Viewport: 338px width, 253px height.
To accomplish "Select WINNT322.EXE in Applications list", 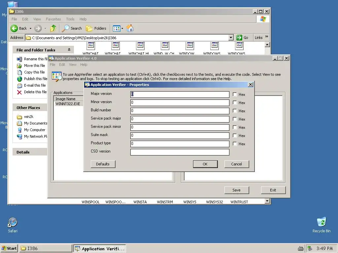I will point(68,104).
